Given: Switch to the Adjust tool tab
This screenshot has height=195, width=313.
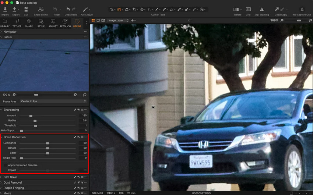Looking at the screenshot, I should click(53, 23).
